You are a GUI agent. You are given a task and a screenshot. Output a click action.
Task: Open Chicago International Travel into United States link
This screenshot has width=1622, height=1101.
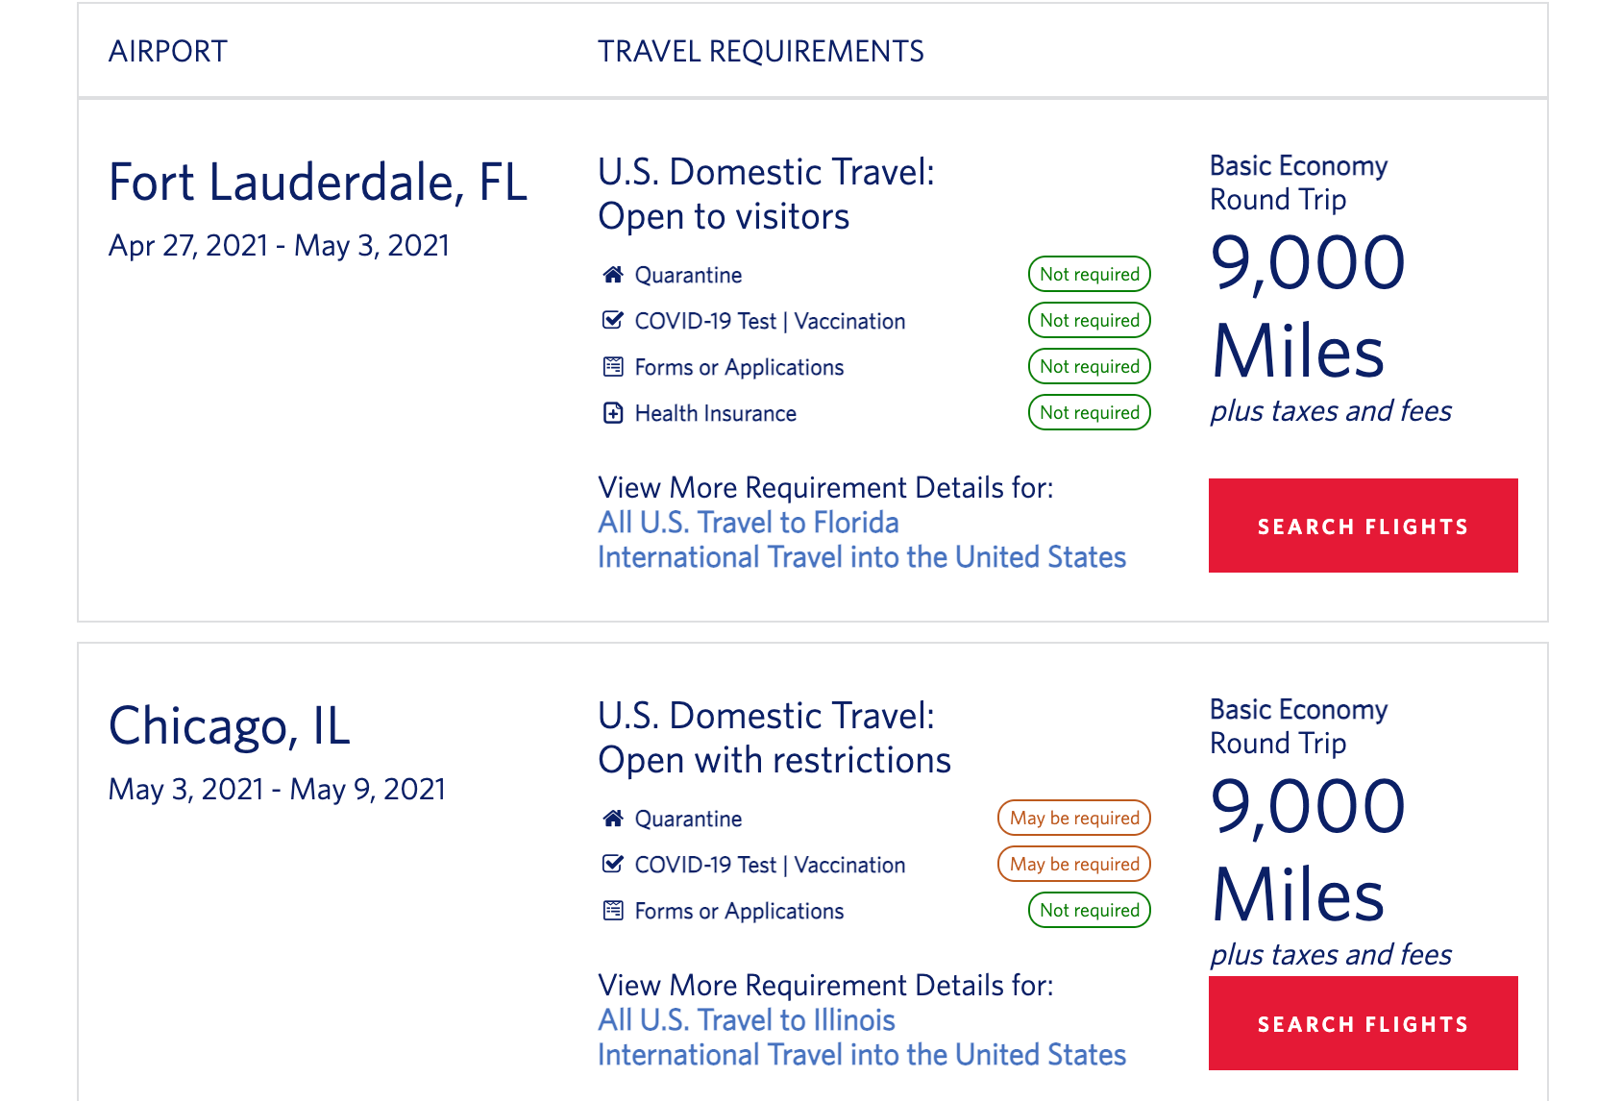click(x=861, y=1055)
